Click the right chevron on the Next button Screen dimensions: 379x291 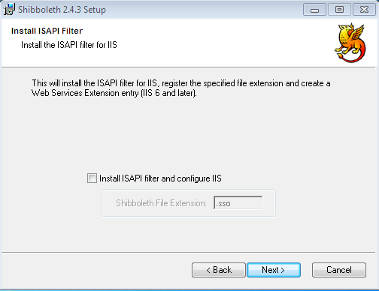coord(283,270)
